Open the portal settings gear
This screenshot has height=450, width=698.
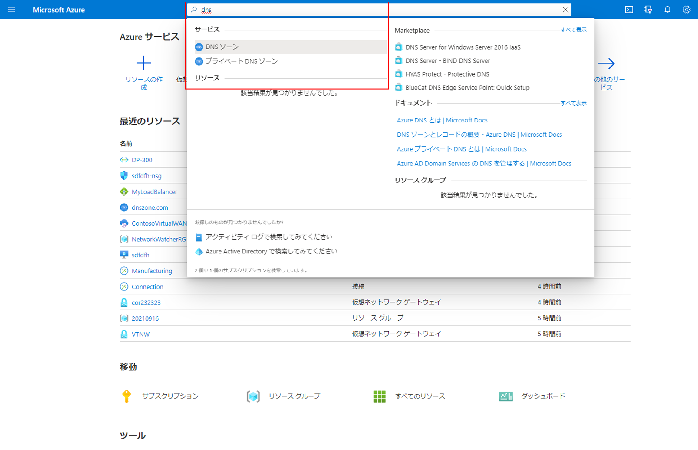[686, 10]
